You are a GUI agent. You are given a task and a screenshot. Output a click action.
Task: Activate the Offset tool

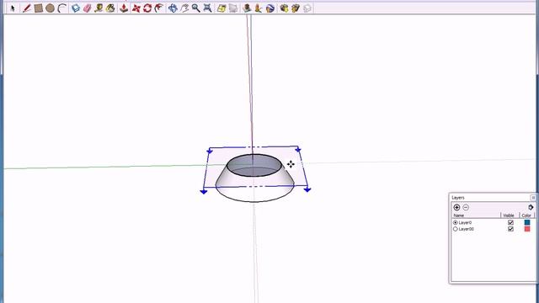pos(159,8)
